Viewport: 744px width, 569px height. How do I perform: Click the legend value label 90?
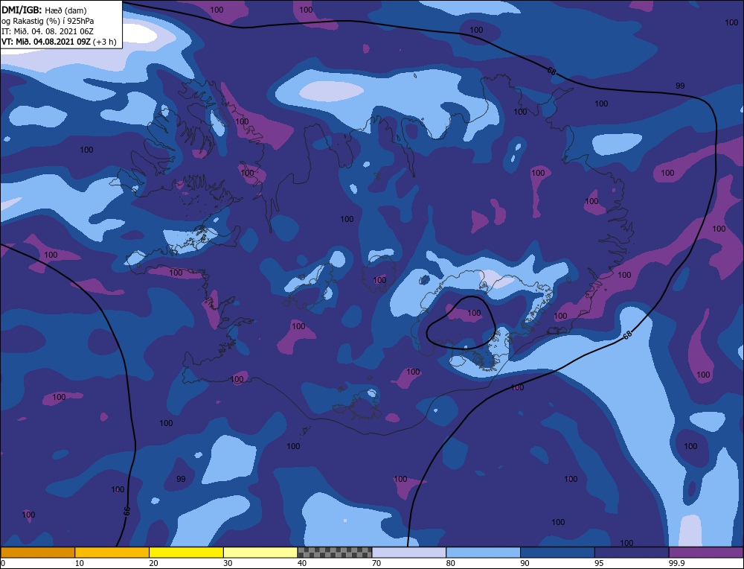[525, 563]
